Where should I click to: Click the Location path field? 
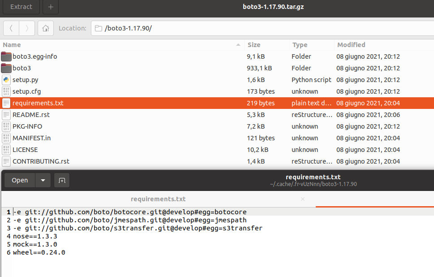point(262,28)
